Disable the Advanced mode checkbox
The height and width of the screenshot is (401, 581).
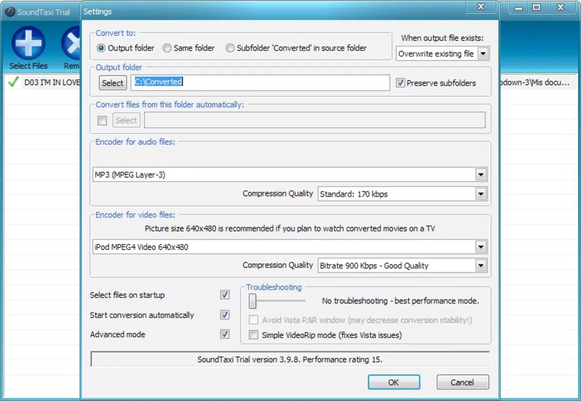[224, 334]
